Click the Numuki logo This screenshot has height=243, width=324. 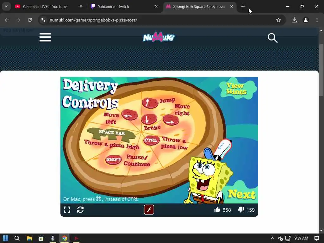(159, 37)
